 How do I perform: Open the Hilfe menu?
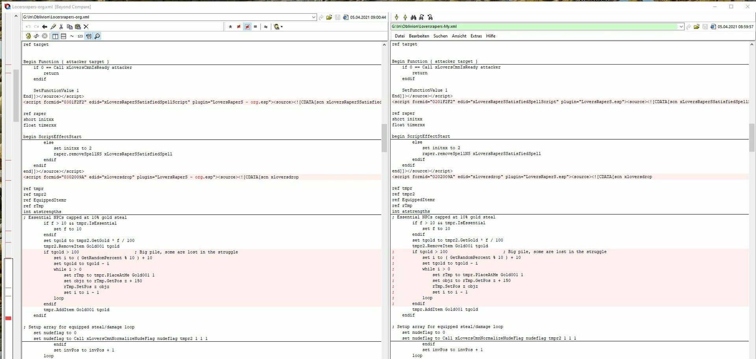491,36
